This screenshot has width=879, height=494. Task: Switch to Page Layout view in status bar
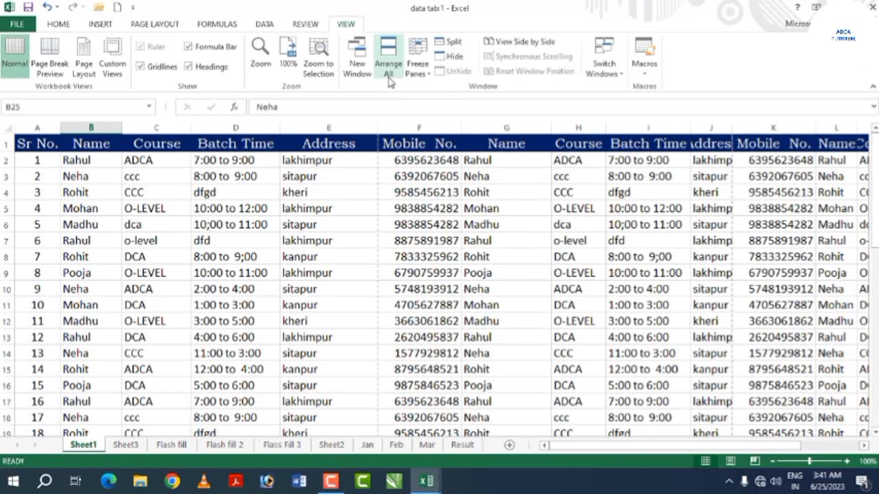(730, 461)
